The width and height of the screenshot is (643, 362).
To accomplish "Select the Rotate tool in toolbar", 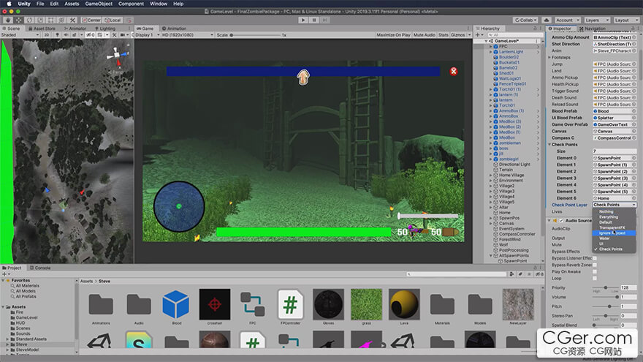I will coord(29,20).
